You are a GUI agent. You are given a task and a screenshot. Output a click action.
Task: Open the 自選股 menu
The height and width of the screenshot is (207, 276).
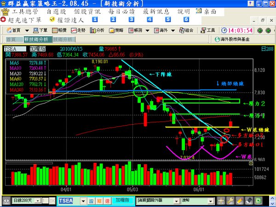[56, 12]
